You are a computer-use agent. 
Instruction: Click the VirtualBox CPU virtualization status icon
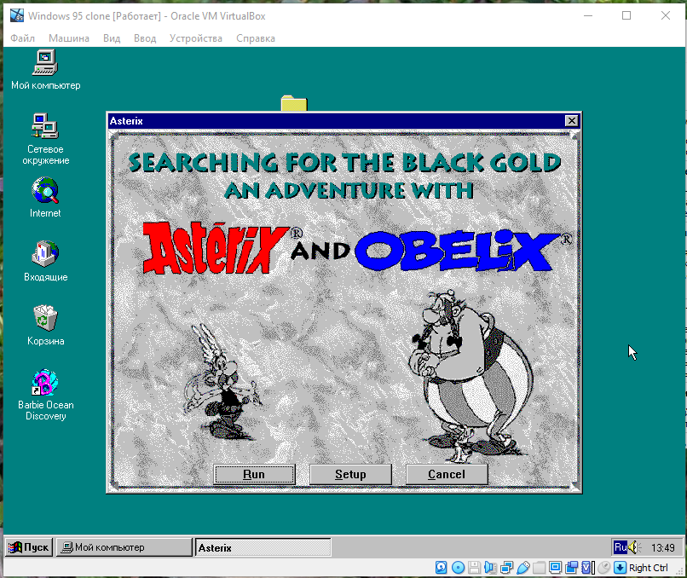coord(587,568)
